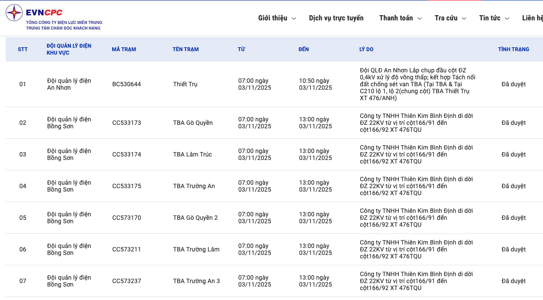Expand the Giới thiệu dropdown chevron

click(x=294, y=18)
